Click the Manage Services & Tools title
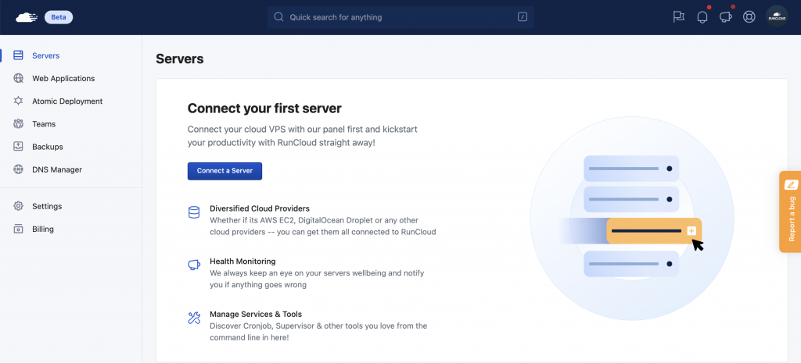 (x=256, y=314)
